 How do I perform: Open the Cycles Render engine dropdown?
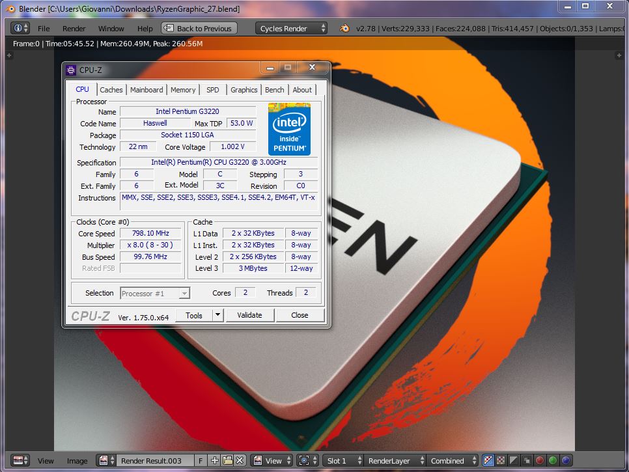(x=291, y=28)
